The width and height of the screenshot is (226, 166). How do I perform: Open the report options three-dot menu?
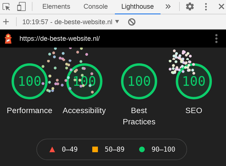tap(216, 39)
